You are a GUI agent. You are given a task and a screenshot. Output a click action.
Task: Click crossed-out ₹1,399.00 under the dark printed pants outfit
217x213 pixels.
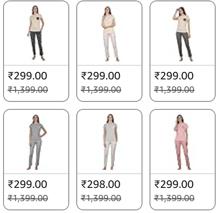coord(28,90)
